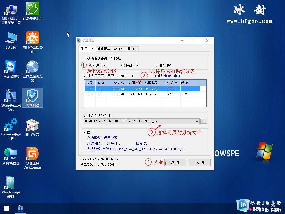Open MBR和UEFI引导修复工具 desktop icon
Viewport: 285px width, 214px height.
point(11,14)
